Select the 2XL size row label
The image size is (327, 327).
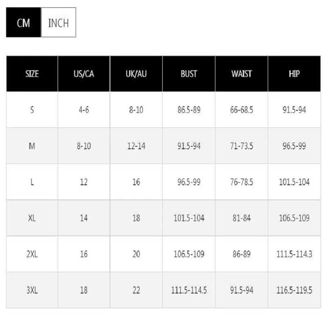coord(32,254)
